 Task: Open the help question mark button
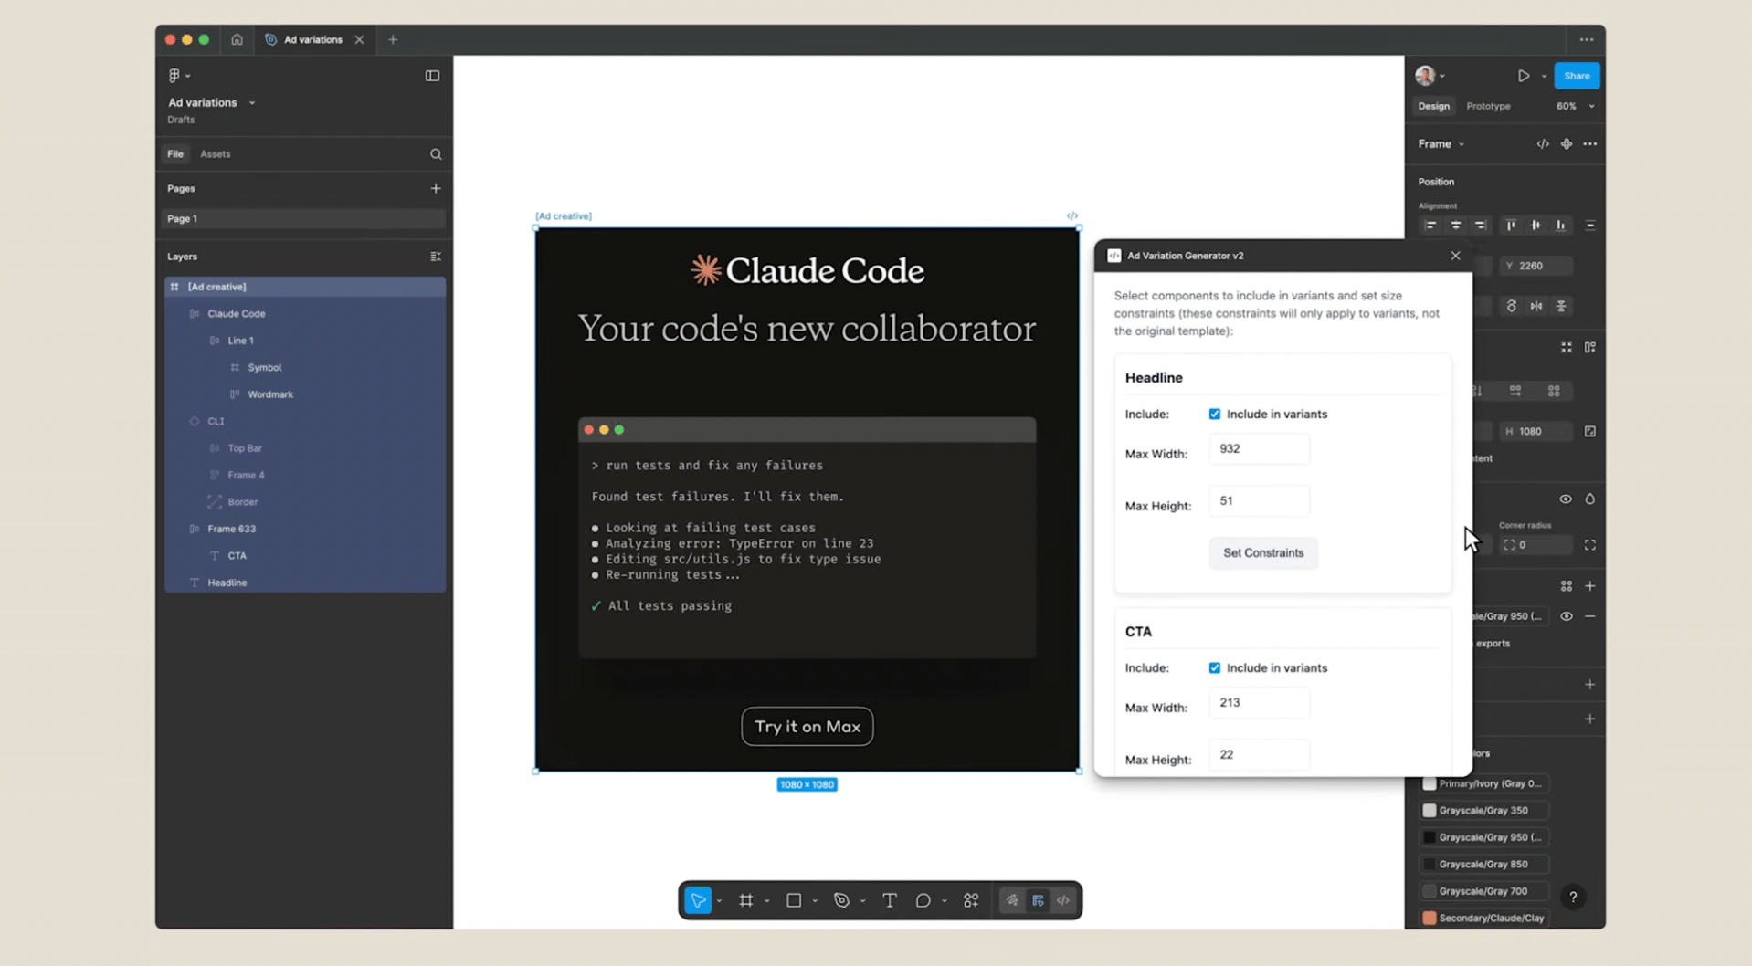(1573, 898)
